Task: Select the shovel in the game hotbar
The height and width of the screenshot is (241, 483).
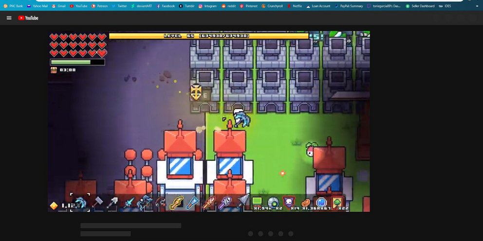Action: click(x=112, y=202)
